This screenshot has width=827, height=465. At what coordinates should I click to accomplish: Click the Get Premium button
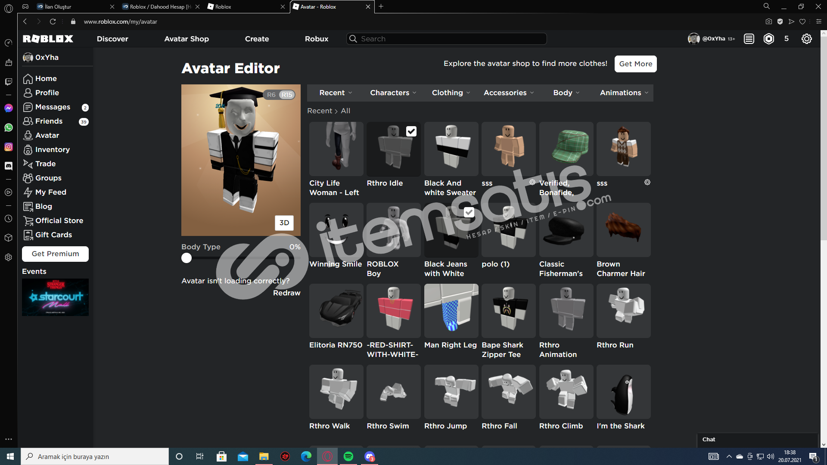55,254
